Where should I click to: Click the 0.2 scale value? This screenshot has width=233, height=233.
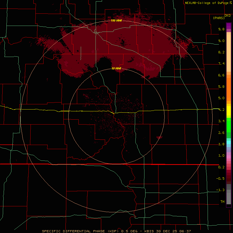click(221, 167)
